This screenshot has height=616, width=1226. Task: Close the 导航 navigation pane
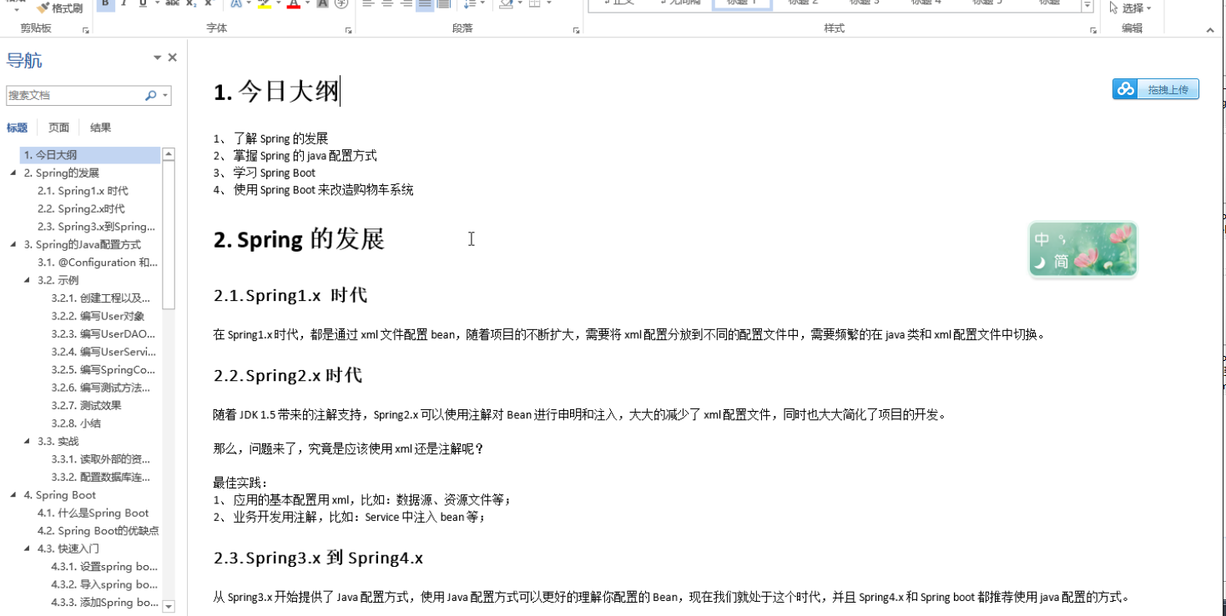point(173,58)
